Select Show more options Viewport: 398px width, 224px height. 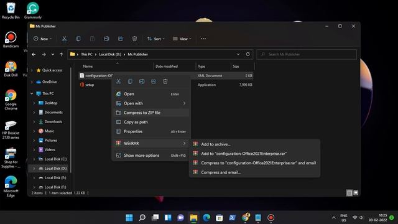[x=151, y=156]
